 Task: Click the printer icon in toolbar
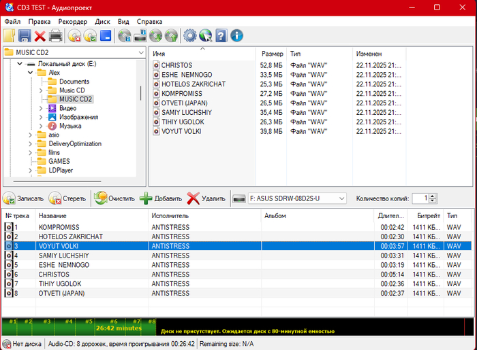click(55, 36)
